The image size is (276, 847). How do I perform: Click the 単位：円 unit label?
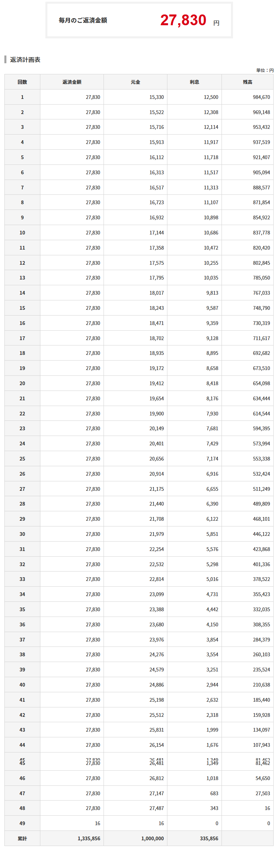point(265,70)
